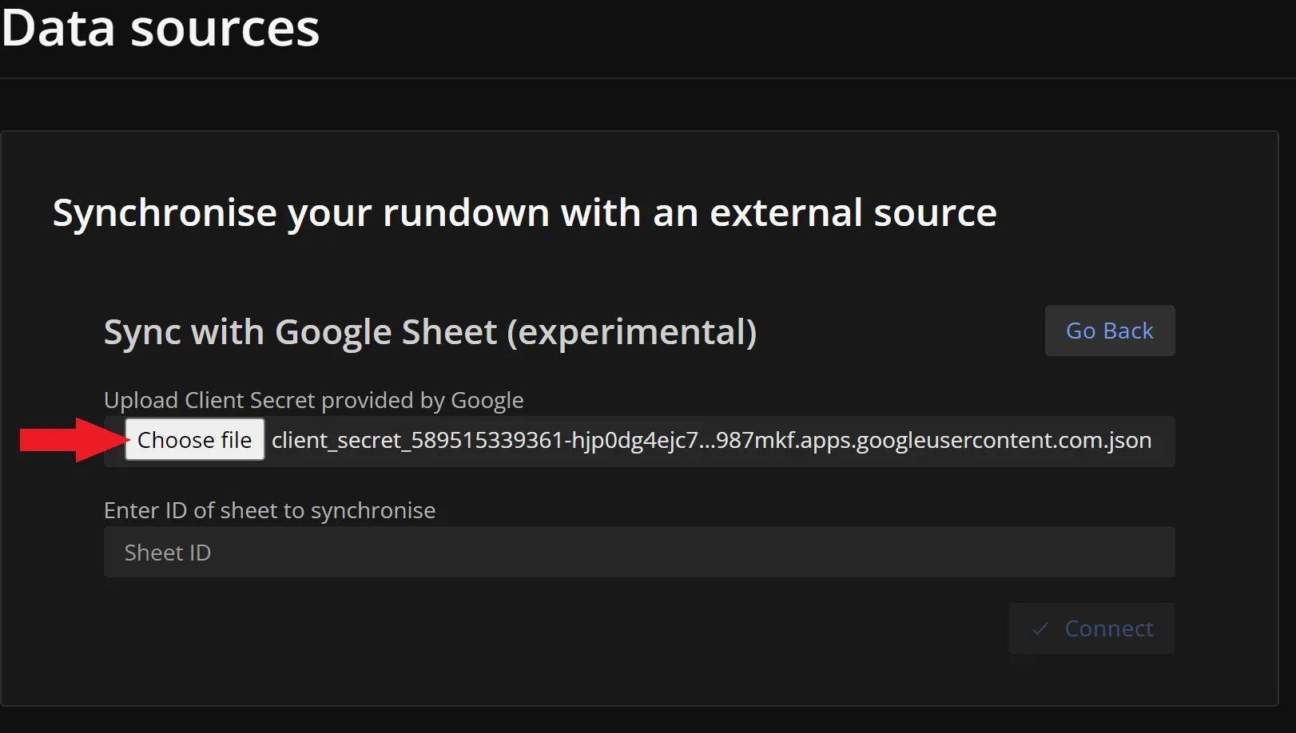The image size is (1296, 733).
Task: Focus the Sheet ID input field
Action: click(639, 552)
